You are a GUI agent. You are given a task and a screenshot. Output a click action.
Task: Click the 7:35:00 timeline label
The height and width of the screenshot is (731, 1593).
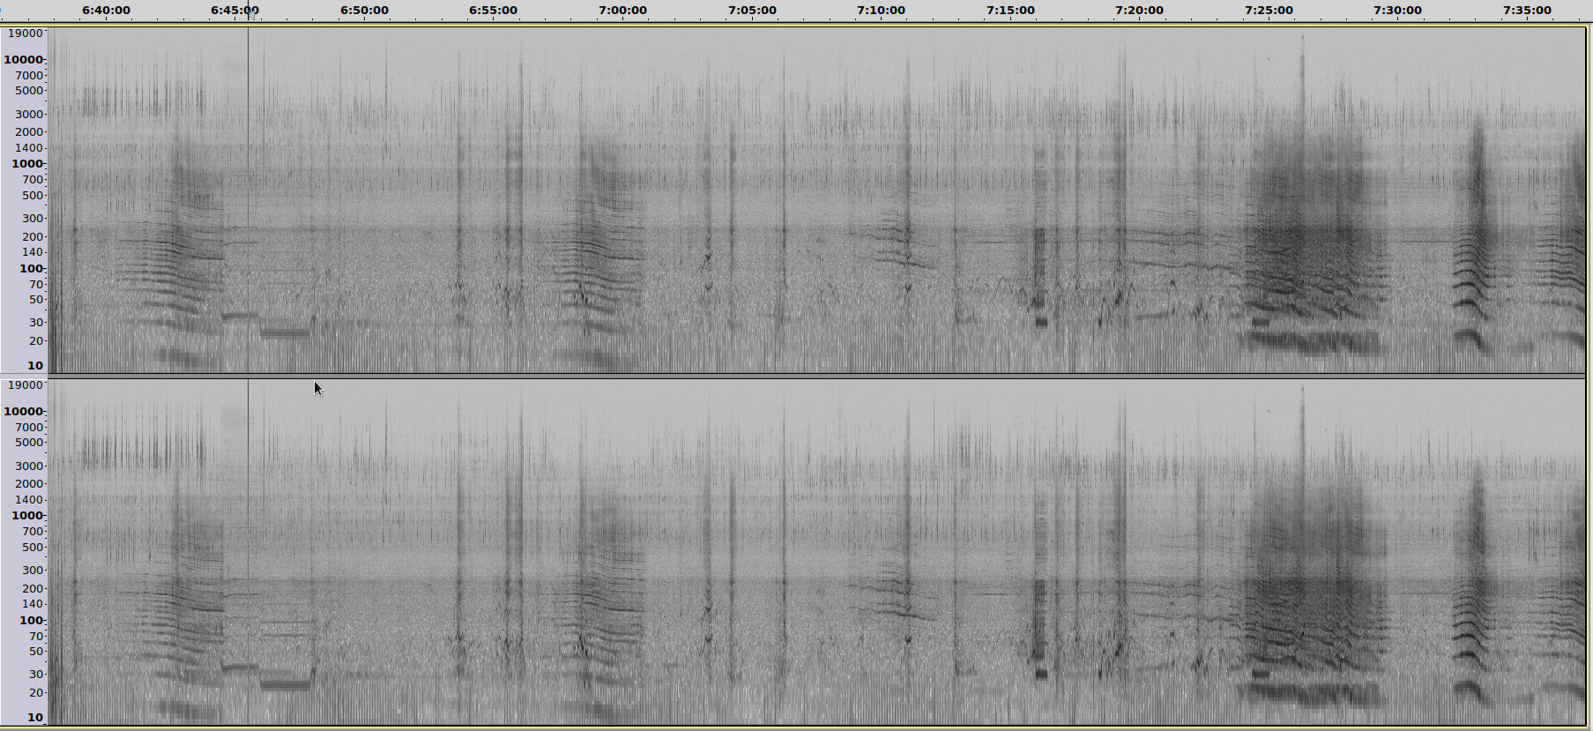[1527, 11]
